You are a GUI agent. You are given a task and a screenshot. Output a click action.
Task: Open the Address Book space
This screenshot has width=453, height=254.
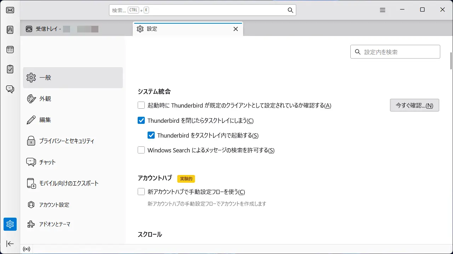pos(10,30)
